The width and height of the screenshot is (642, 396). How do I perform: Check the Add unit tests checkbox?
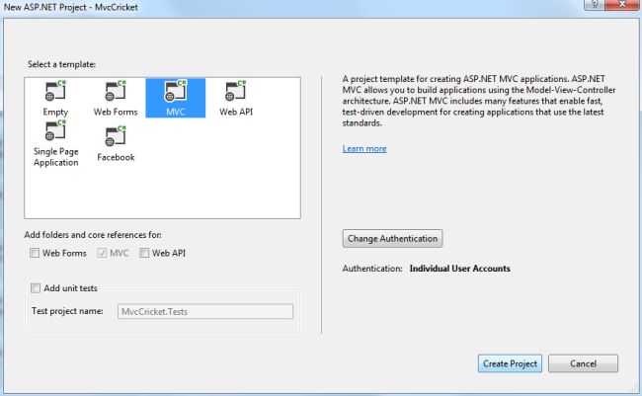(x=36, y=288)
